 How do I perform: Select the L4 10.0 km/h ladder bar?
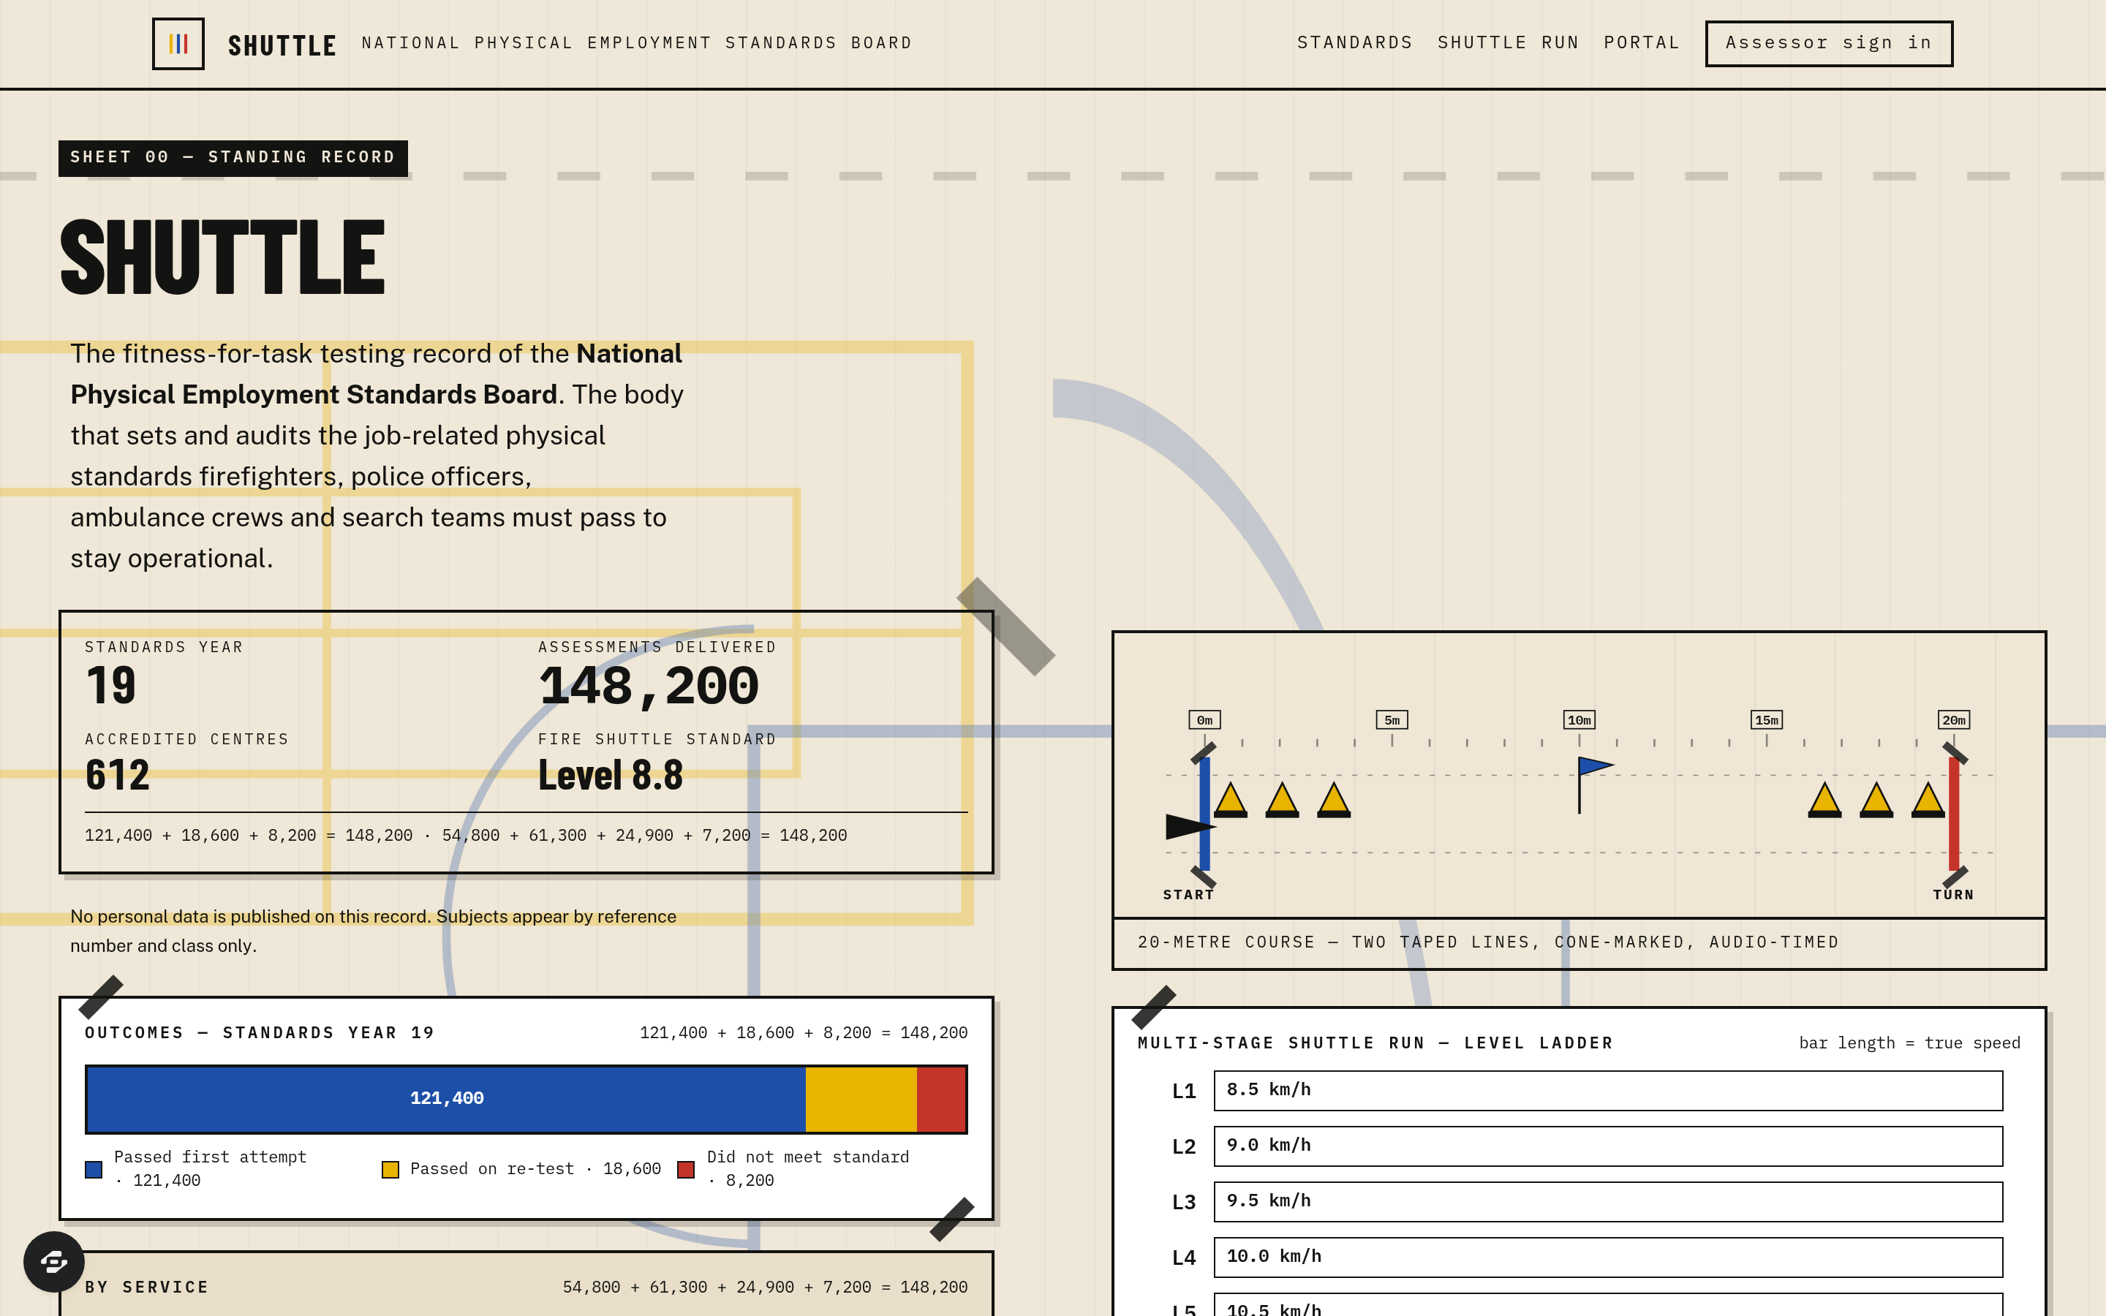click(x=1608, y=1257)
